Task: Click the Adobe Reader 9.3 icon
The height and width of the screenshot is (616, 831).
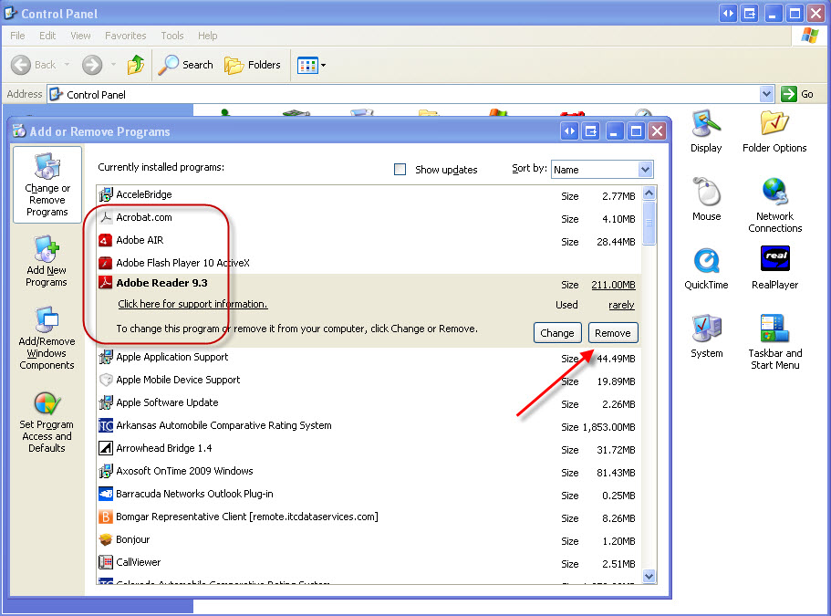Action: point(106,283)
